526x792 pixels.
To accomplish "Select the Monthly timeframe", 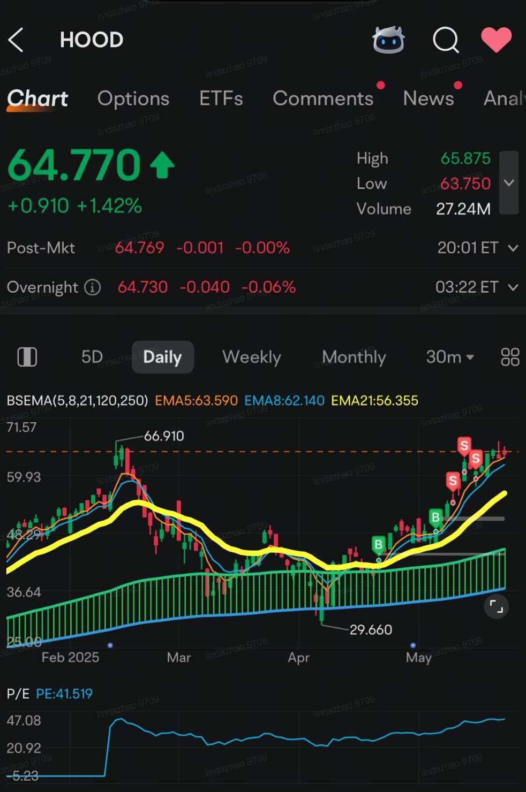I will (354, 357).
